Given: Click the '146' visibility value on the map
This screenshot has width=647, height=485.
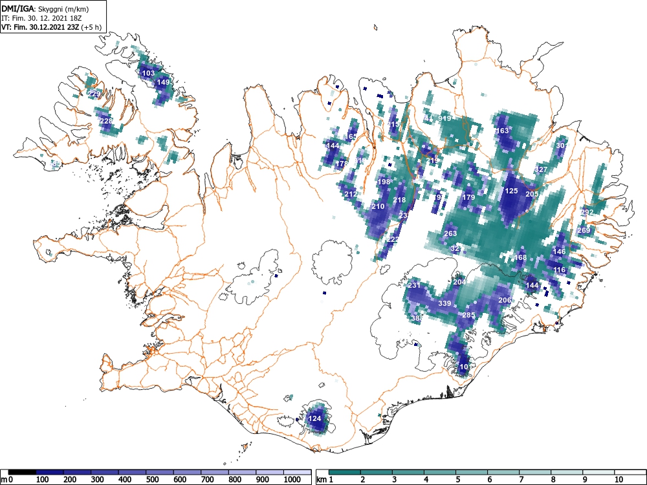Looking at the screenshot, I should 559,252.
